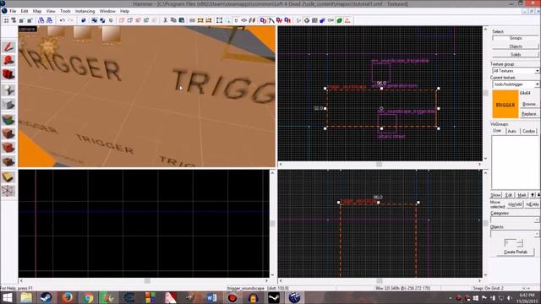Image resolution: width=541 pixels, height=304 pixels.
Task: Click the Apply Current Texture cube icon
Action: pyautogui.click(x=8, y=133)
